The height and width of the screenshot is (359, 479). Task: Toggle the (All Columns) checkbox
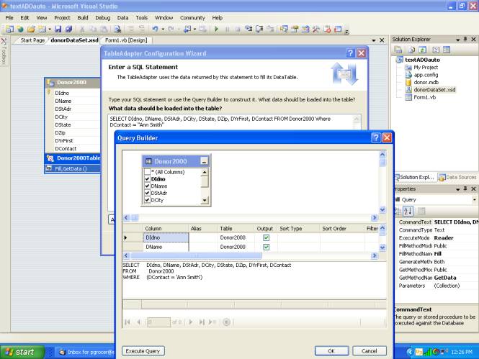[x=147, y=172]
